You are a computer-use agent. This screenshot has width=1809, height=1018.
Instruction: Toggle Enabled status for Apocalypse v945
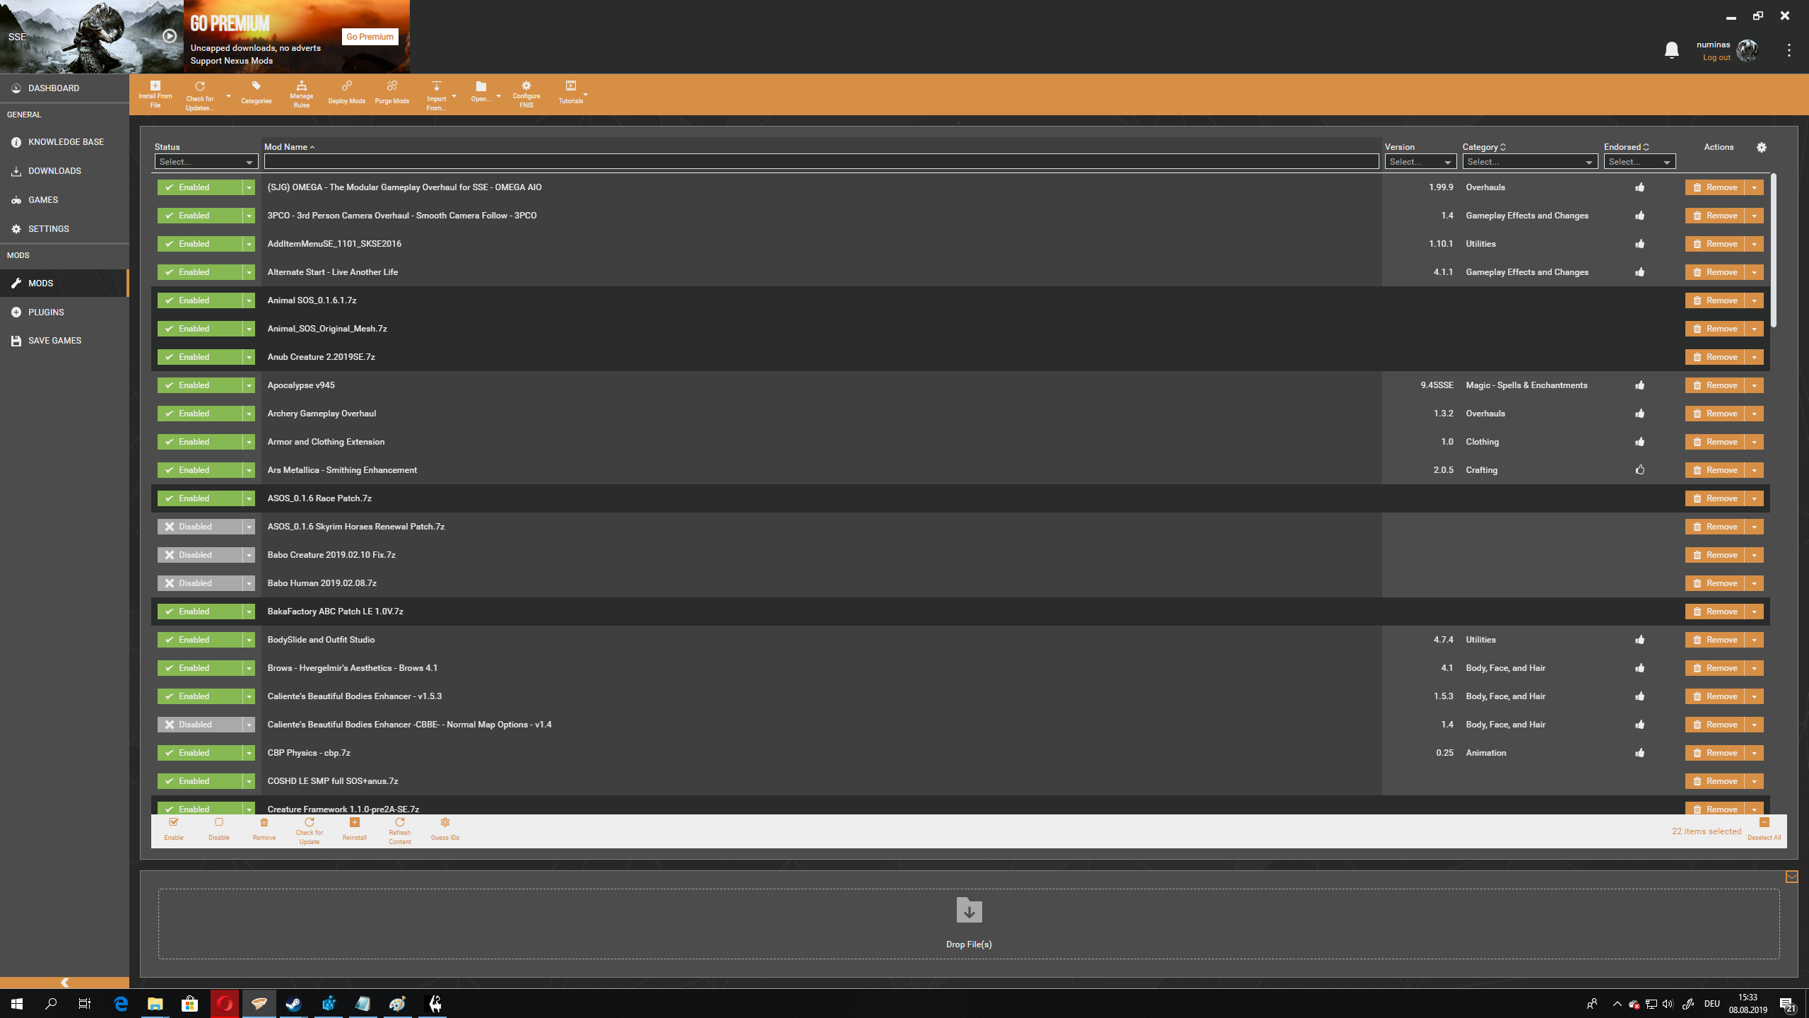[199, 385]
